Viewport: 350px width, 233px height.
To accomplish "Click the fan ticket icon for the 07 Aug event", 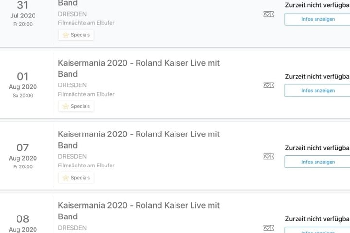I will [268, 156].
